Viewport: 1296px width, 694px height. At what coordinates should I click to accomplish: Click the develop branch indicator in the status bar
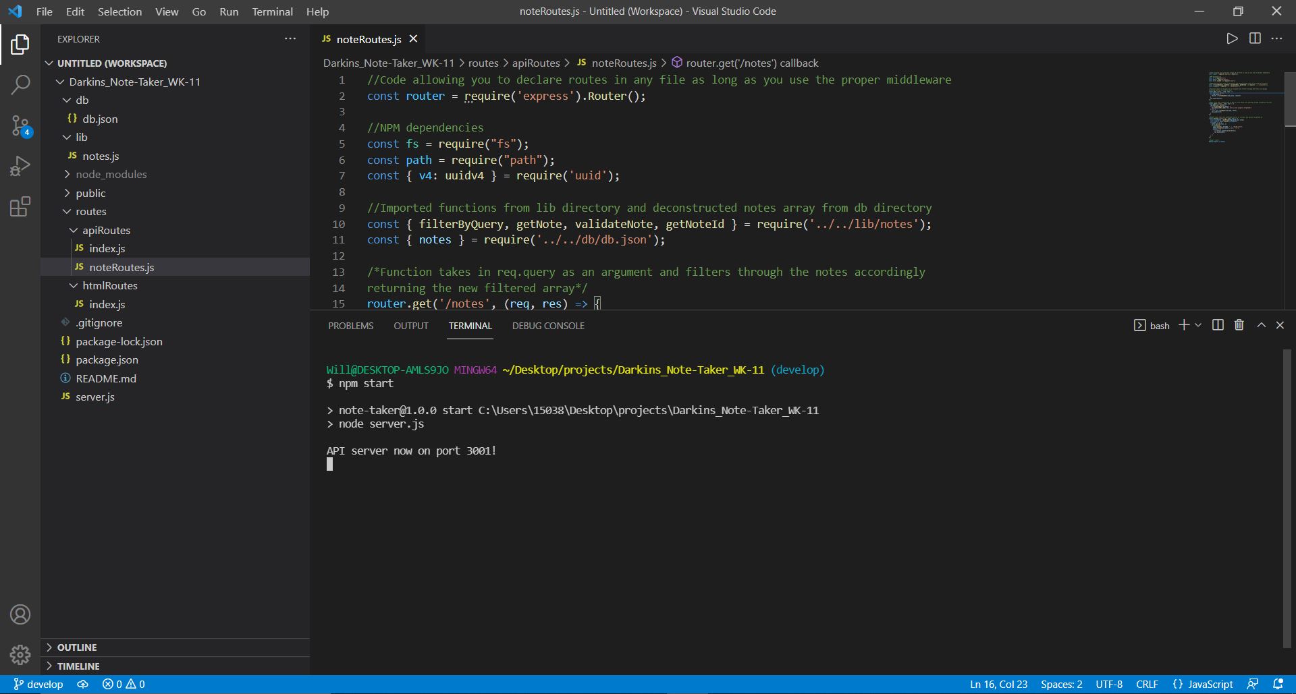click(x=38, y=684)
